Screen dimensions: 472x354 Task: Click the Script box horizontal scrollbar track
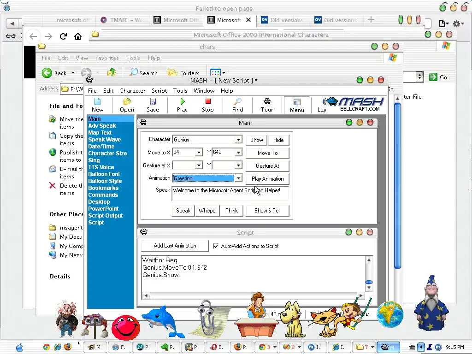253,295
